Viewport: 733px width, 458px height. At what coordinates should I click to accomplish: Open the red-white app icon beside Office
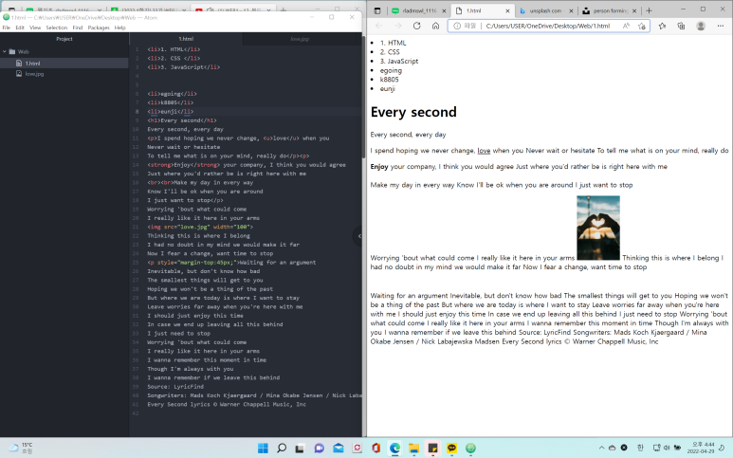(357, 449)
